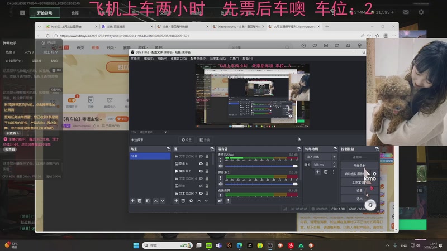Undock the Sources panel via float icon
The height and width of the screenshot is (251, 447).
212,149
